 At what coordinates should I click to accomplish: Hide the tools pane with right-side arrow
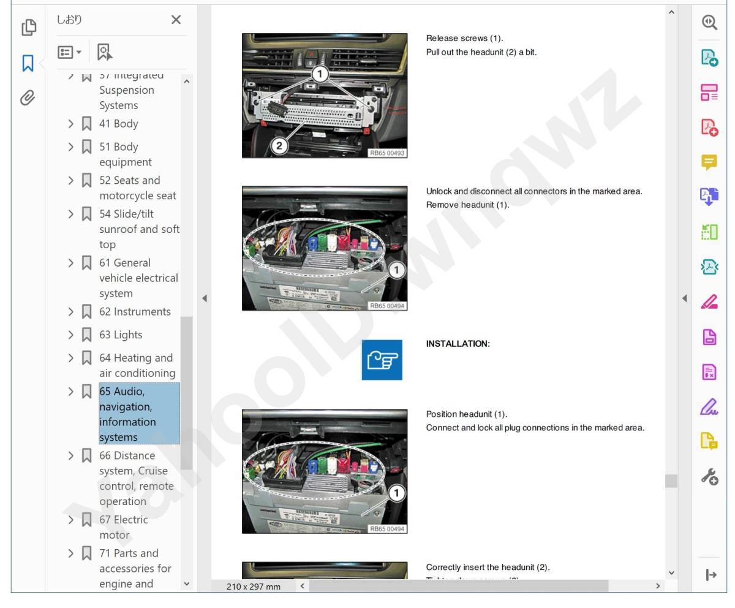point(685,298)
